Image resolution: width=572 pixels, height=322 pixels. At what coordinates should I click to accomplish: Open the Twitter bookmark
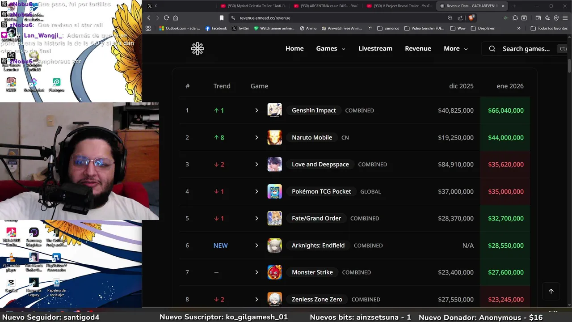pos(240,28)
